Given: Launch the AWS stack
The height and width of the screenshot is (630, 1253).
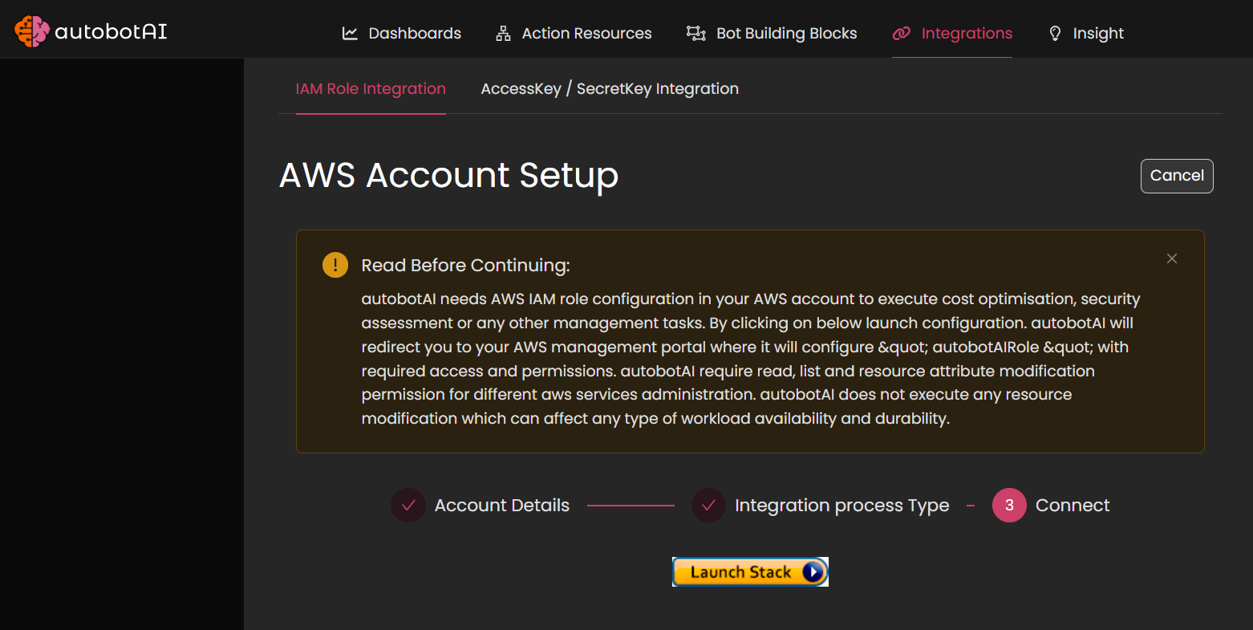Looking at the screenshot, I should 750,572.
